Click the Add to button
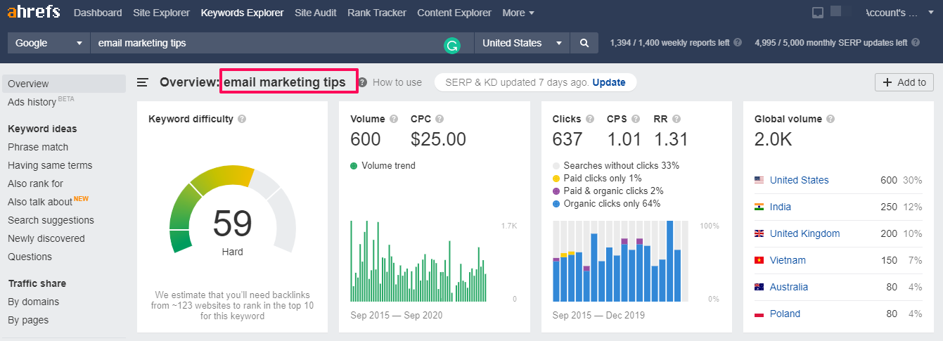This screenshot has height=341, width=943. click(904, 82)
